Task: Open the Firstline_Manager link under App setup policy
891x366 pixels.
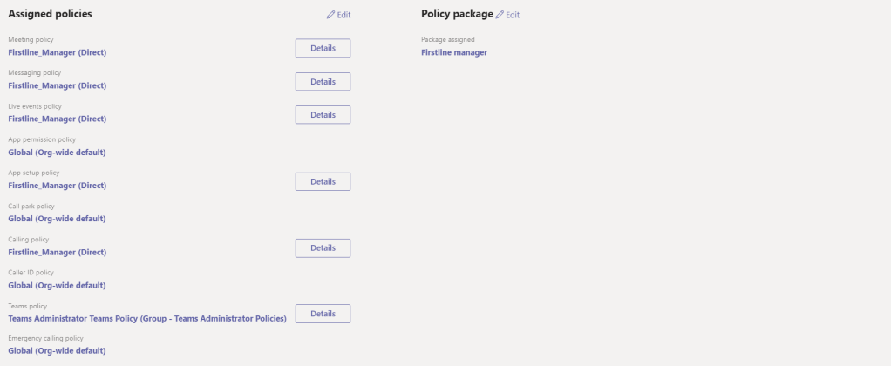Action: point(57,186)
